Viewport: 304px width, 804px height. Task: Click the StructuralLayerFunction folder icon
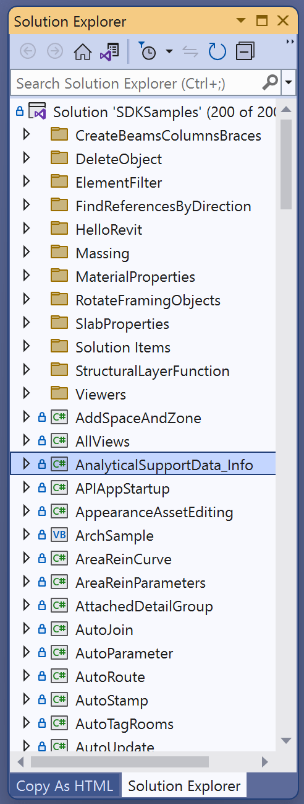tap(59, 370)
